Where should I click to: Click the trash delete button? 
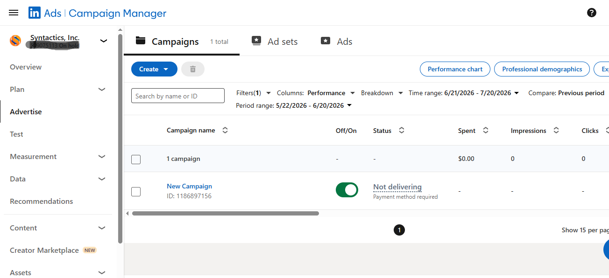[x=193, y=69]
